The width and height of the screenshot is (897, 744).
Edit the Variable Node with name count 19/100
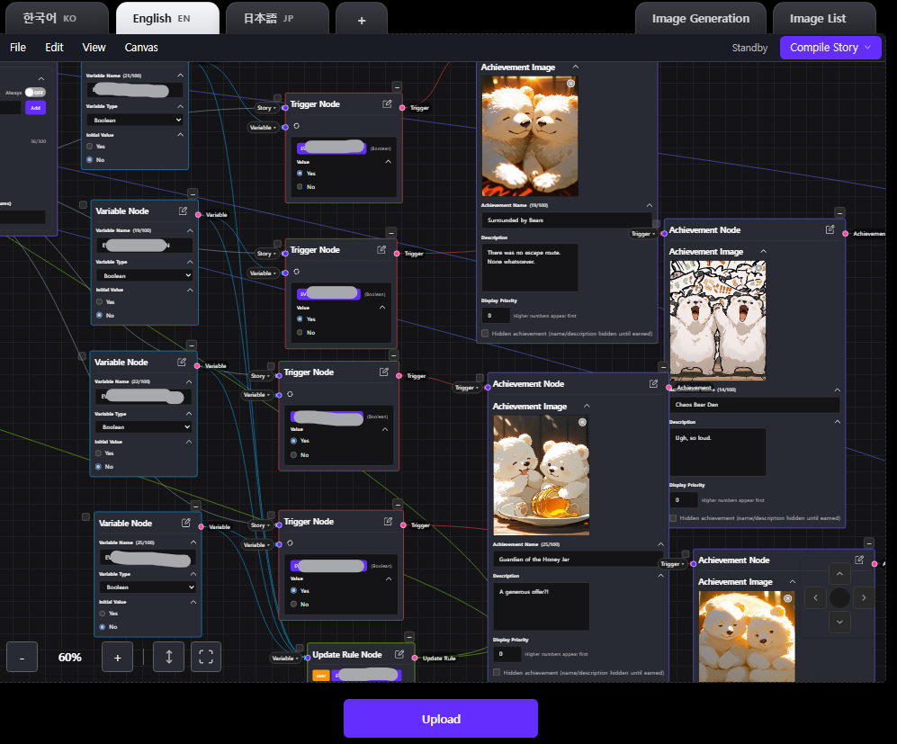183,211
